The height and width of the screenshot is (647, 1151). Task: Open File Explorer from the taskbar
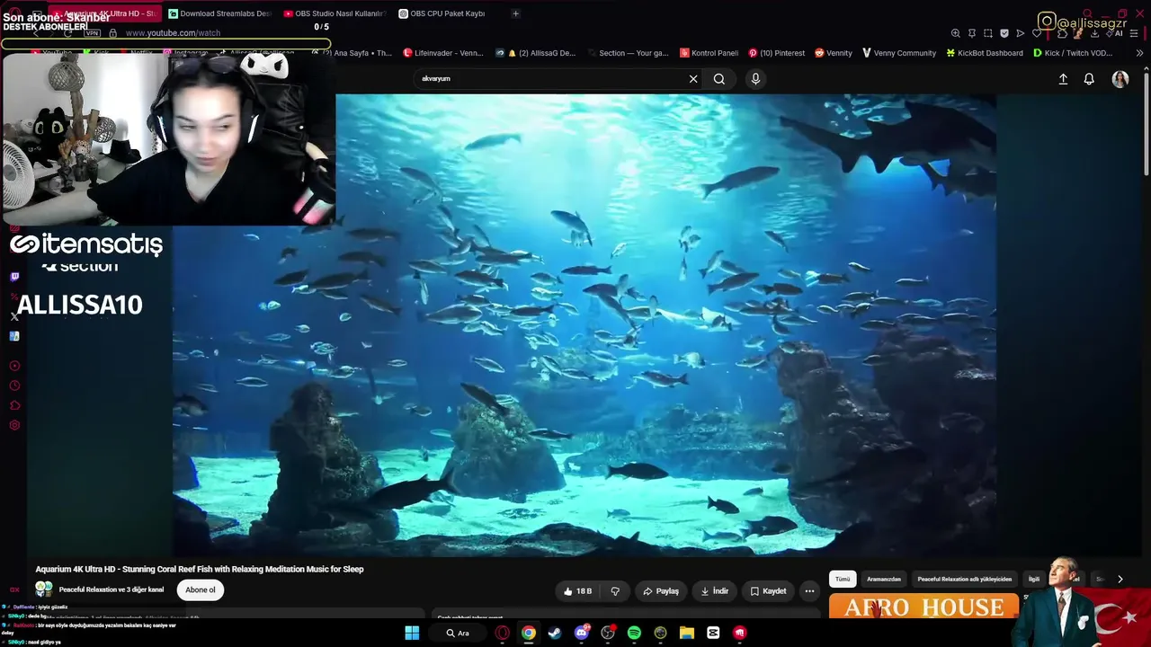(x=687, y=633)
